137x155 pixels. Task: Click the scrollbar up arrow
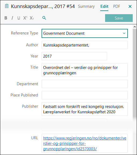coord(135,27)
